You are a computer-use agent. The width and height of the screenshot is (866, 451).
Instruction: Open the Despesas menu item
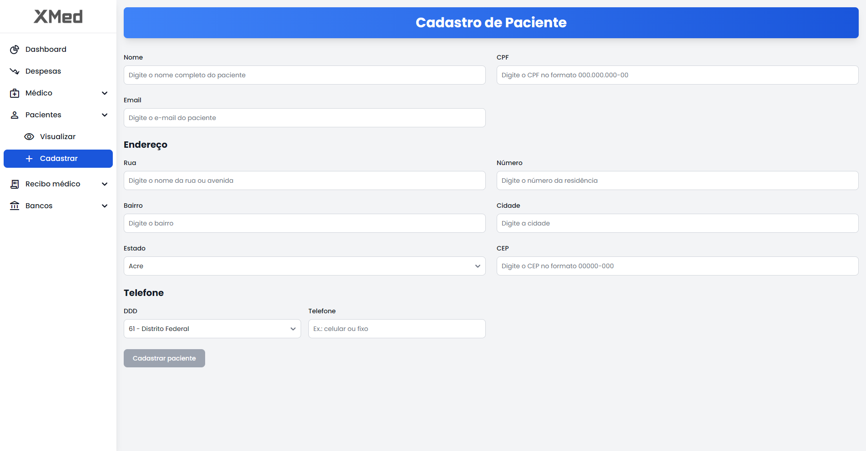[x=43, y=71]
